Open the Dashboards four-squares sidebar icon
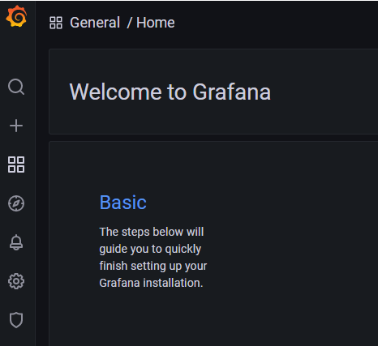This screenshot has width=378, height=346. click(x=16, y=164)
